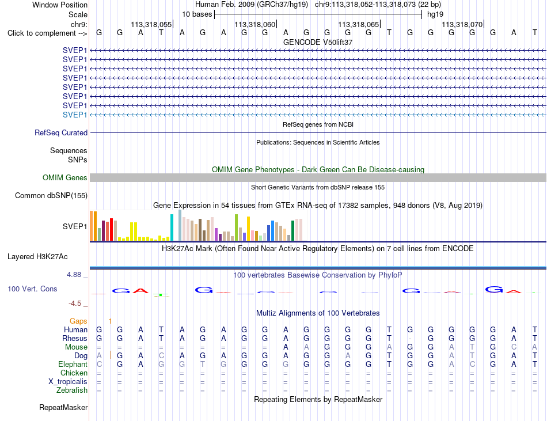Click the dark green bar in GTEx chart
The height and width of the screenshot is (421, 547).
[293, 230]
